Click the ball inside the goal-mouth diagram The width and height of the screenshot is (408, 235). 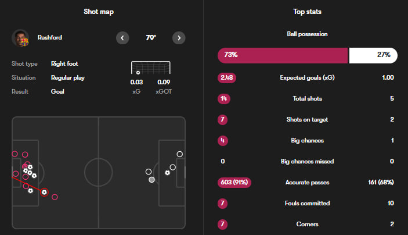click(138, 73)
